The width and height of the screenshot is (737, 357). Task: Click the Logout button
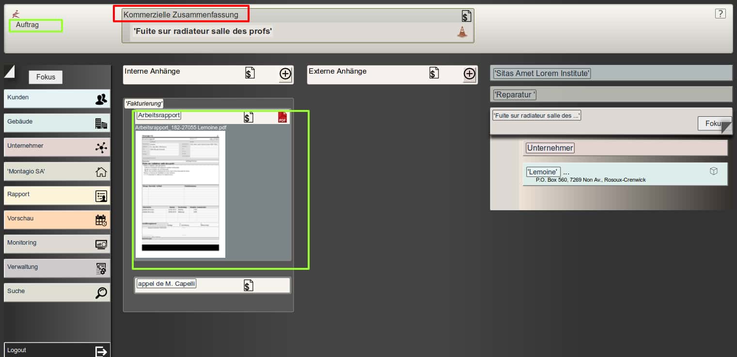point(57,350)
